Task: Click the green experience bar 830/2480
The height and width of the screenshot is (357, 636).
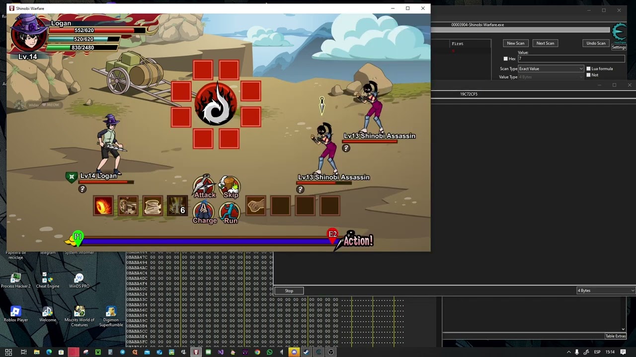Action: (82, 48)
